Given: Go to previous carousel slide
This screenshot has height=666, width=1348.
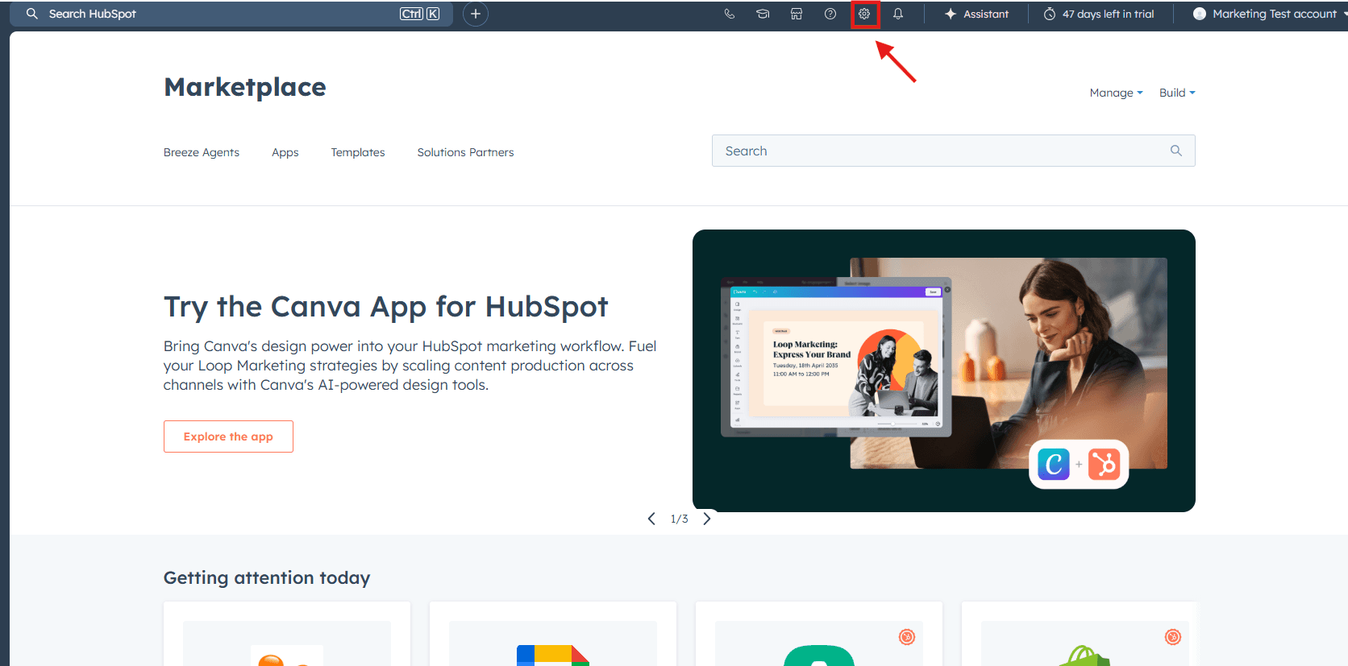Looking at the screenshot, I should click(x=651, y=519).
